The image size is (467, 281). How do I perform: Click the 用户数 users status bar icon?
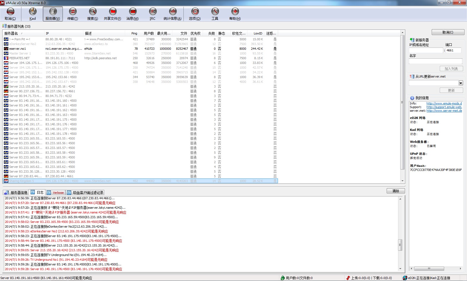pyautogui.click(x=283, y=278)
